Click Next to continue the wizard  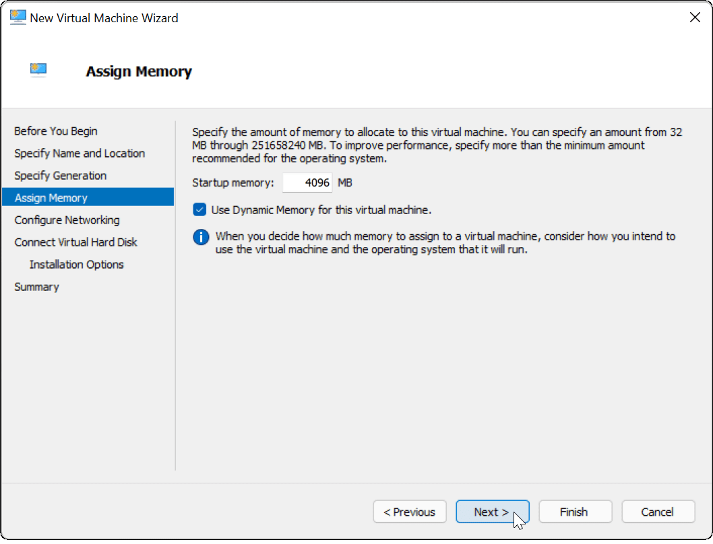492,512
